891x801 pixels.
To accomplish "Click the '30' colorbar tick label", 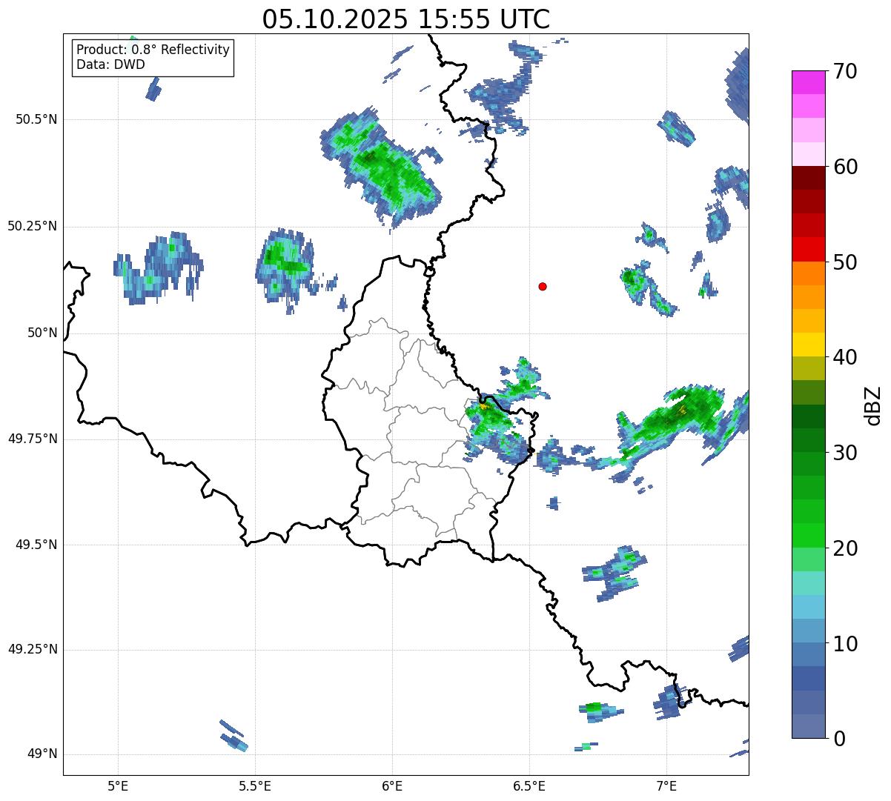I will point(845,453).
